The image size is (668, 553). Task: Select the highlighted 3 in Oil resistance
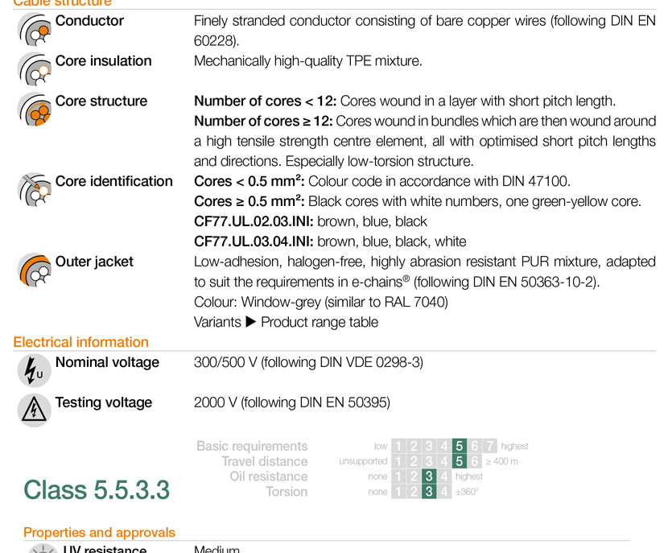(x=429, y=477)
